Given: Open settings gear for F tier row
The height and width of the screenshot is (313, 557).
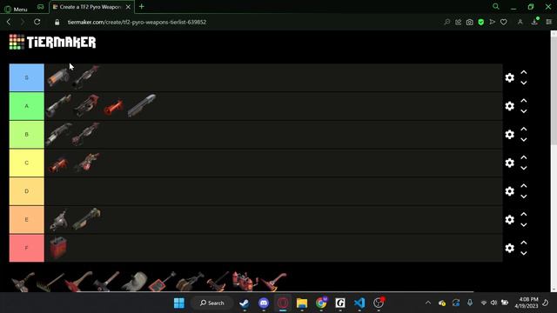Looking at the screenshot, I should pos(509,248).
